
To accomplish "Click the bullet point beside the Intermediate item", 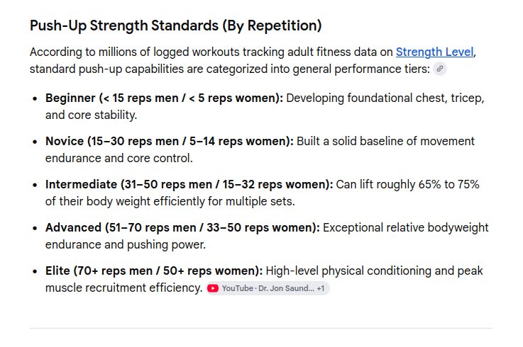I will (x=35, y=185).
